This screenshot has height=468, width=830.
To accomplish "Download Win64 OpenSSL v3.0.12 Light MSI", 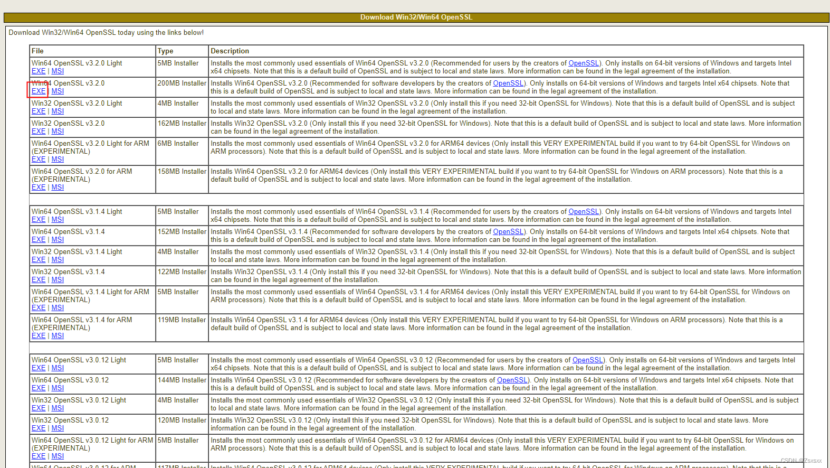I will click(58, 368).
